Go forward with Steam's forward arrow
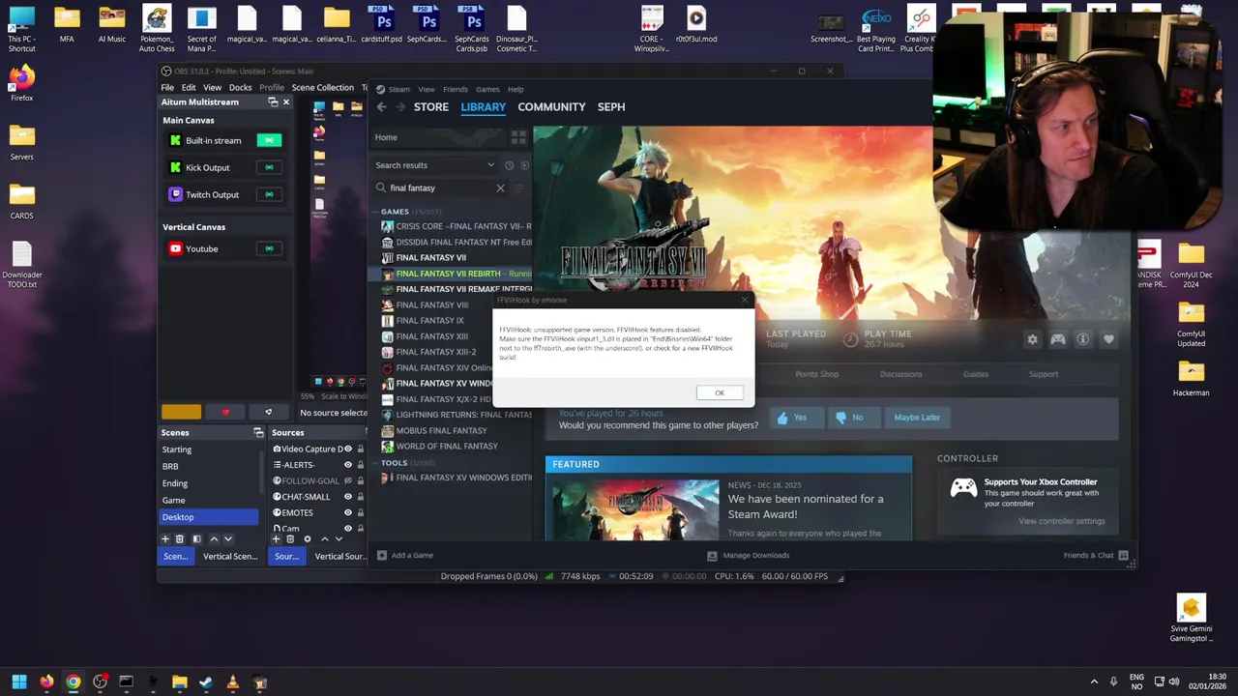1238x696 pixels. (x=402, y=107)
